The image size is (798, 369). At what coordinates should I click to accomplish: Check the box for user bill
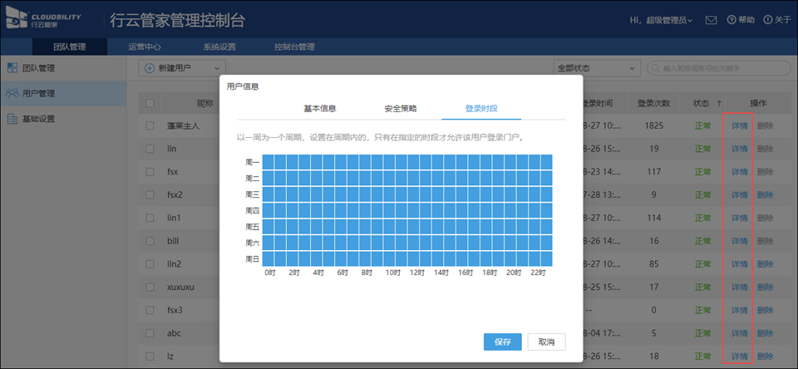[150, 241]
